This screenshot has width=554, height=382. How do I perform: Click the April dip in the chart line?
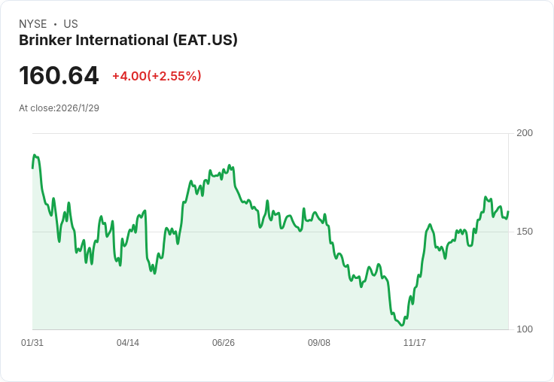(154, 273)
